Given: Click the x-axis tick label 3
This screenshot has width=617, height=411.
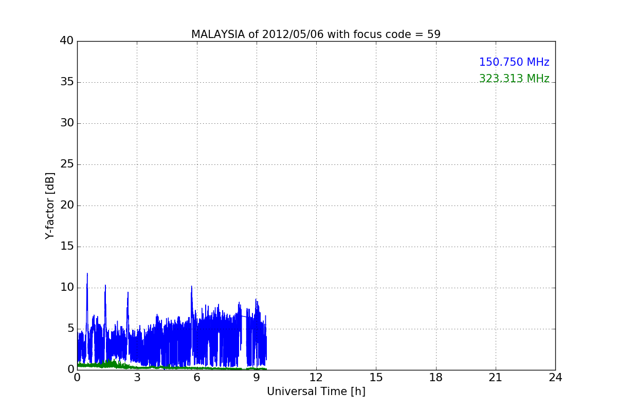Looking at the screenshot, I should coord(137,378).
